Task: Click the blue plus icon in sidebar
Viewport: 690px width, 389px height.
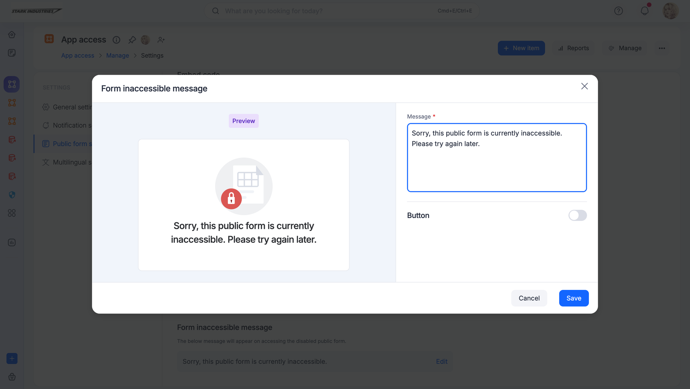Action: (12, 358)
